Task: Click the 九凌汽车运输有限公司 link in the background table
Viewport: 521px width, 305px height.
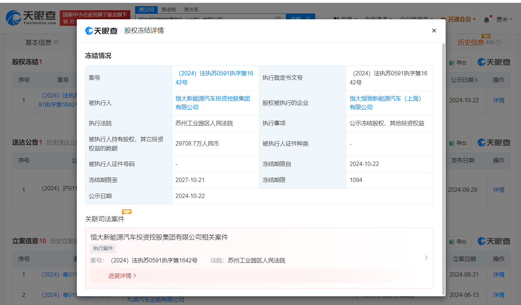Action: [156, 300]
